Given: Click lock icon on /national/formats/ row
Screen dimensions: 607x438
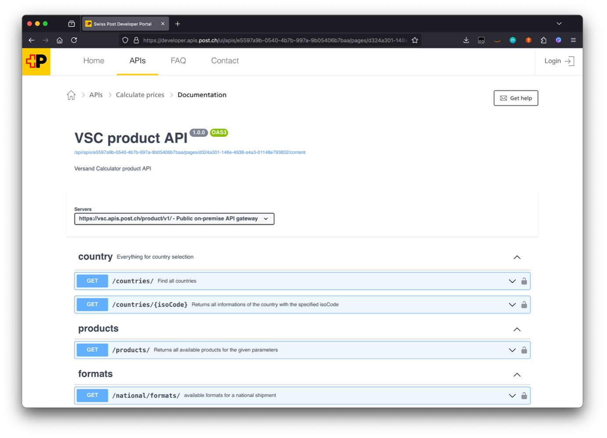Looking at the screenshot, I should click(524, 395).
